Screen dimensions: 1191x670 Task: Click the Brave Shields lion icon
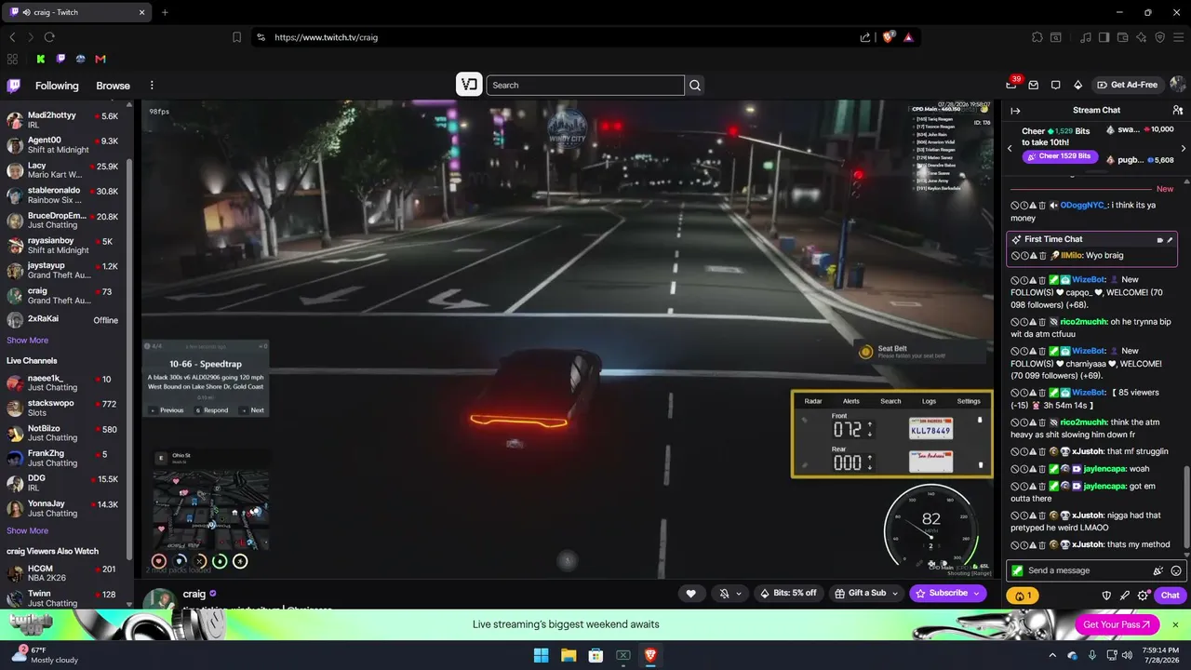coord(889,37)
